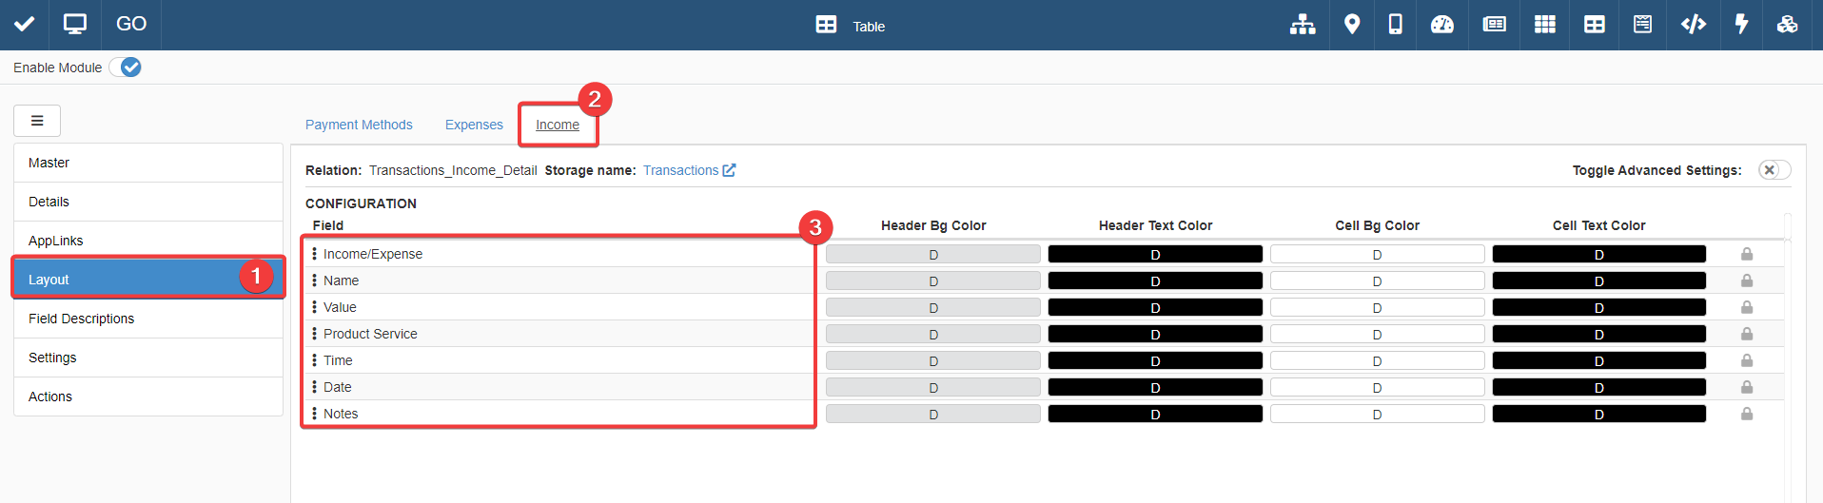Click the lightning bolt actions icon

coord(1741,25)
